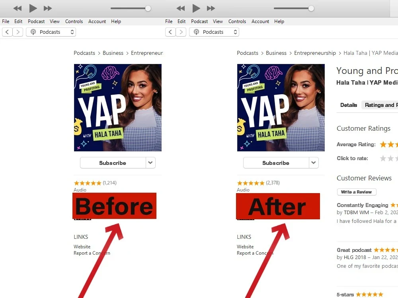Click Hala Taha YAP Media author name
Screen dimensions: 398x298
click(367, 83)
